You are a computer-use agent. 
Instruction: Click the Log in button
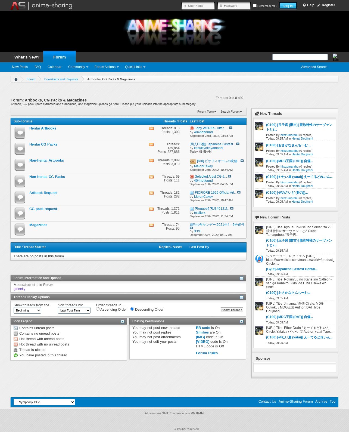tap(288, 6)
